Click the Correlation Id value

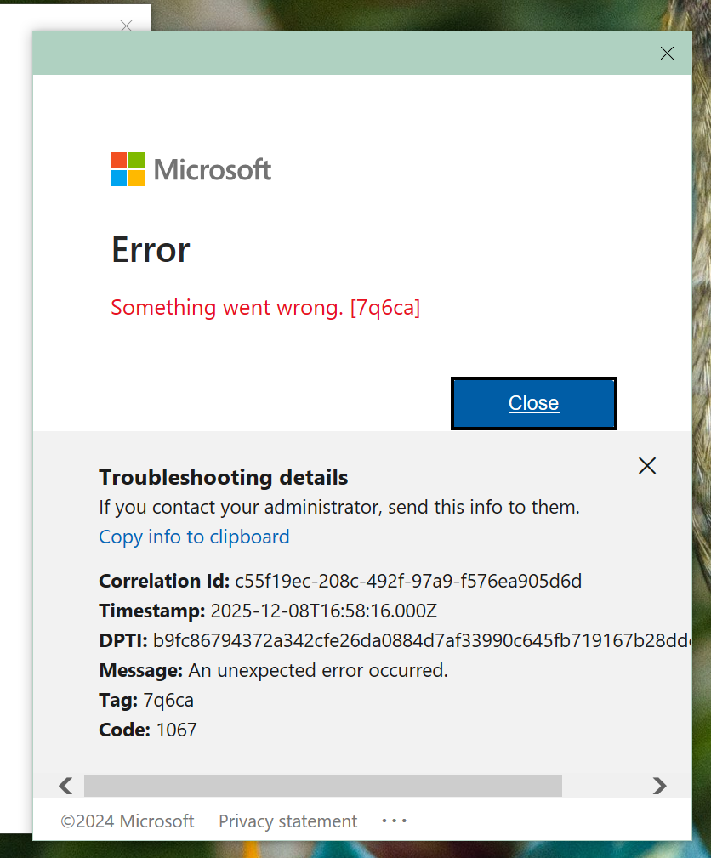pos(408,581)
